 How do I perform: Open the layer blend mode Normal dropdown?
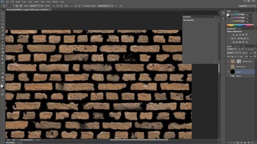(234, 53)
